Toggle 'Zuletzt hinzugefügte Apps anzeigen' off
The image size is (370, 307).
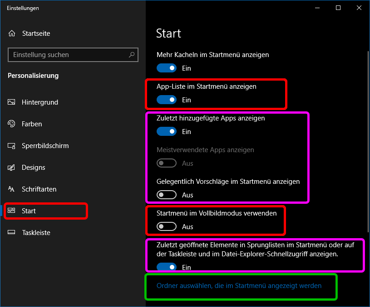coord(167,132)
